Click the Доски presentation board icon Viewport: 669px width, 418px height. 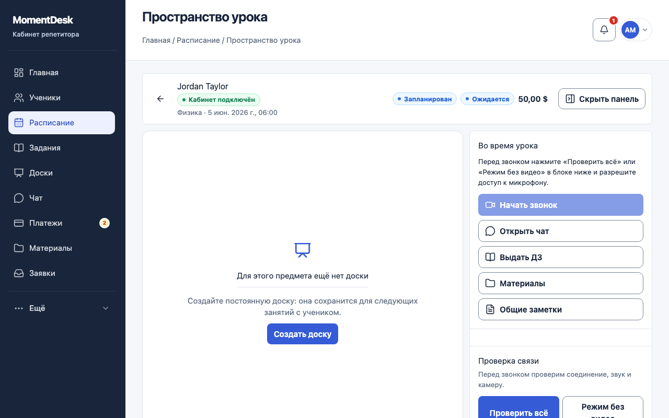[x=19, y=173]
